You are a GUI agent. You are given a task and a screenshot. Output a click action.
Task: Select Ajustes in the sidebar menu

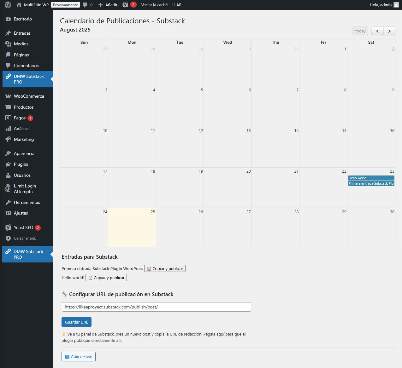tap(21, 213)
